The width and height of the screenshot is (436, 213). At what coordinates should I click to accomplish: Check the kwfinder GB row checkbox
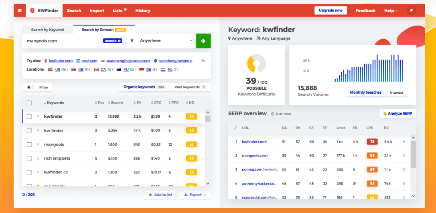pyautogui.click(x=29, y=172)
